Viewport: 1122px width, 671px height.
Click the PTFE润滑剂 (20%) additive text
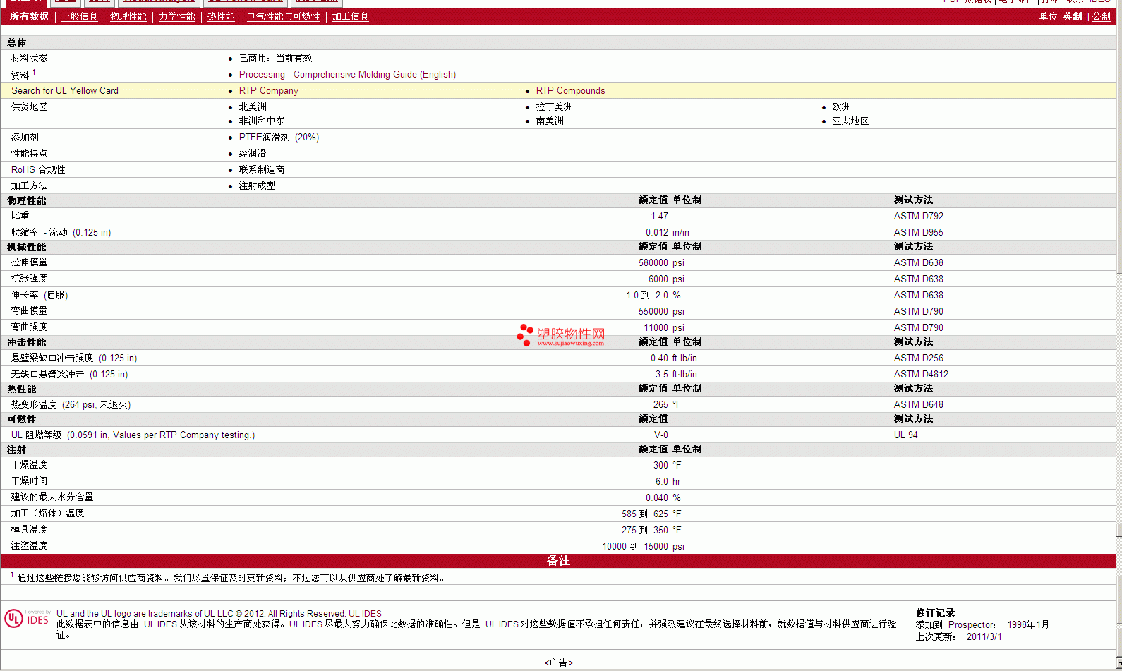[279, 138]
